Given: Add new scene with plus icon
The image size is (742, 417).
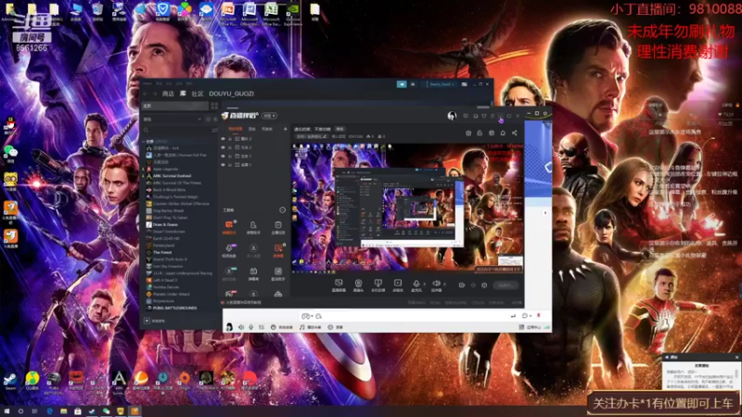Looking at the screenshot, I should pyautogui.click(x=286, y=129).
